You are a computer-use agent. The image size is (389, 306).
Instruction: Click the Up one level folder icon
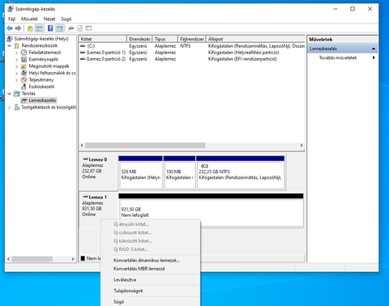click(30, 28)
